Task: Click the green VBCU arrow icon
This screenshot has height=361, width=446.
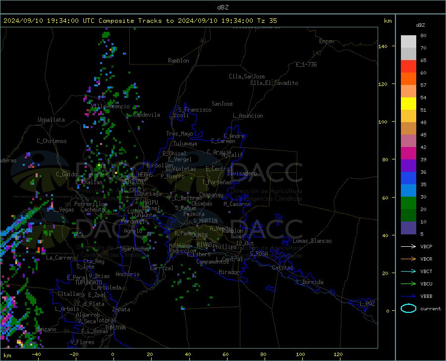Action: pyautogui.click(x=408, y=284)
